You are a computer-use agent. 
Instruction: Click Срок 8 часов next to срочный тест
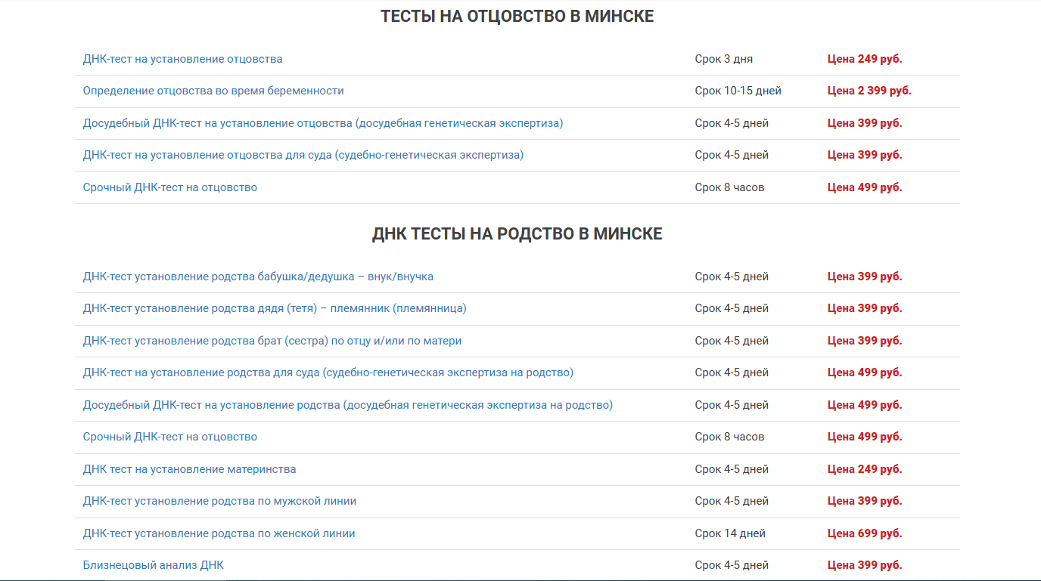(729, 187)
